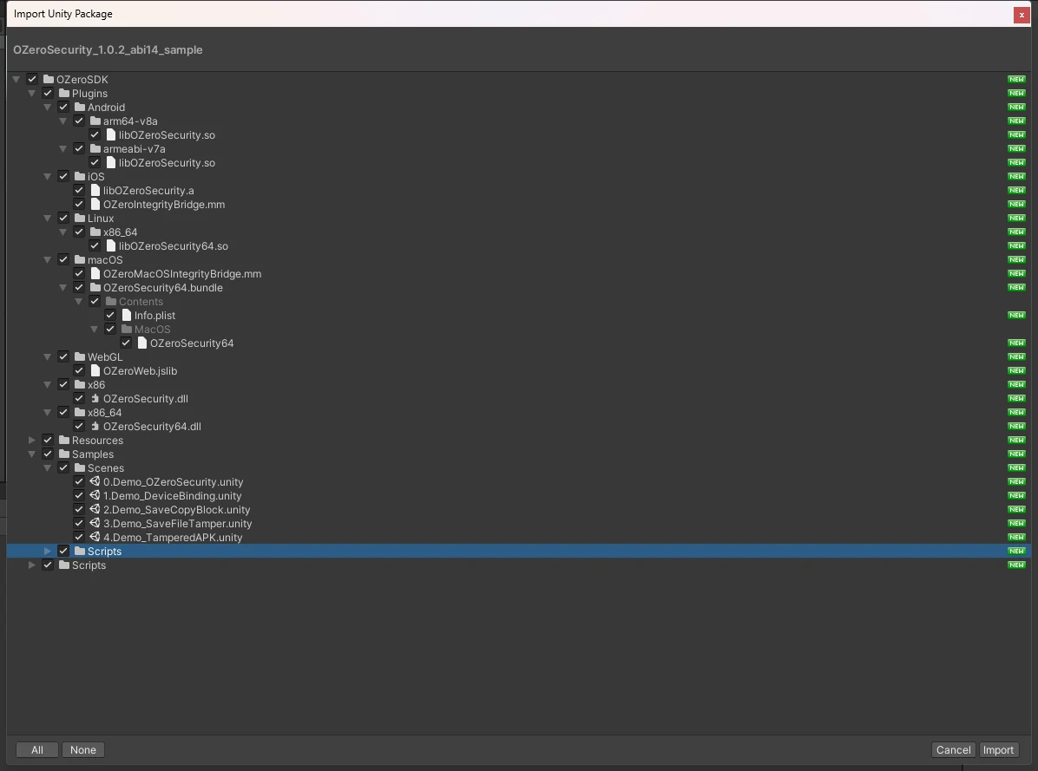The height and width of the screenshot is (771, 1038).
Task: Click the OZeroSecurity.dll plugin icon
Action: tap(95, 399)
